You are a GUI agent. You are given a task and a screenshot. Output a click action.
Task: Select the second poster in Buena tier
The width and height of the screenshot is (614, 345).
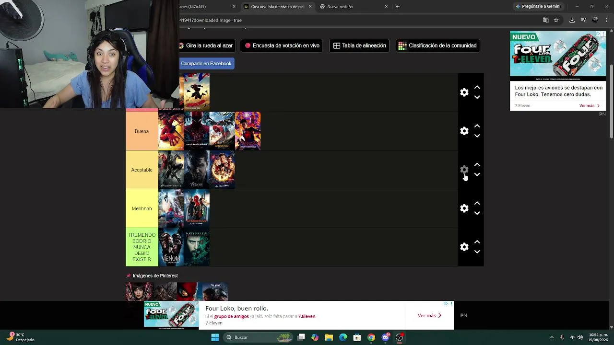(x=197, y=131)
